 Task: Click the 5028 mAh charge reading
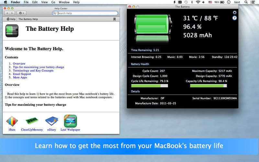[x=197, y=35]
